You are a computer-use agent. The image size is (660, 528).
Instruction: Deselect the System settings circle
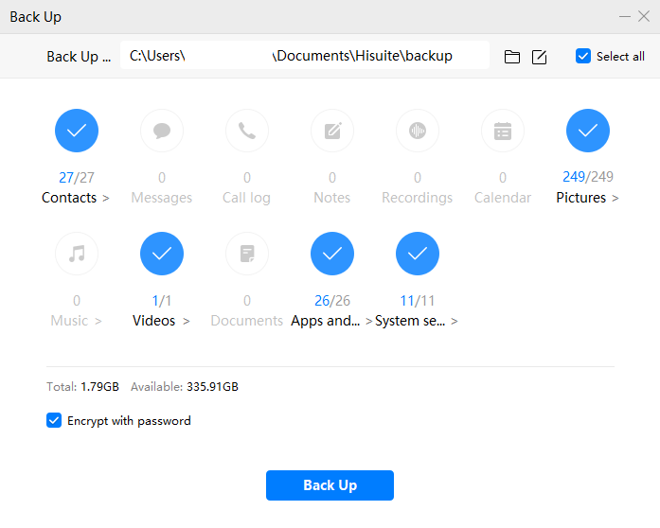(418, 254)
